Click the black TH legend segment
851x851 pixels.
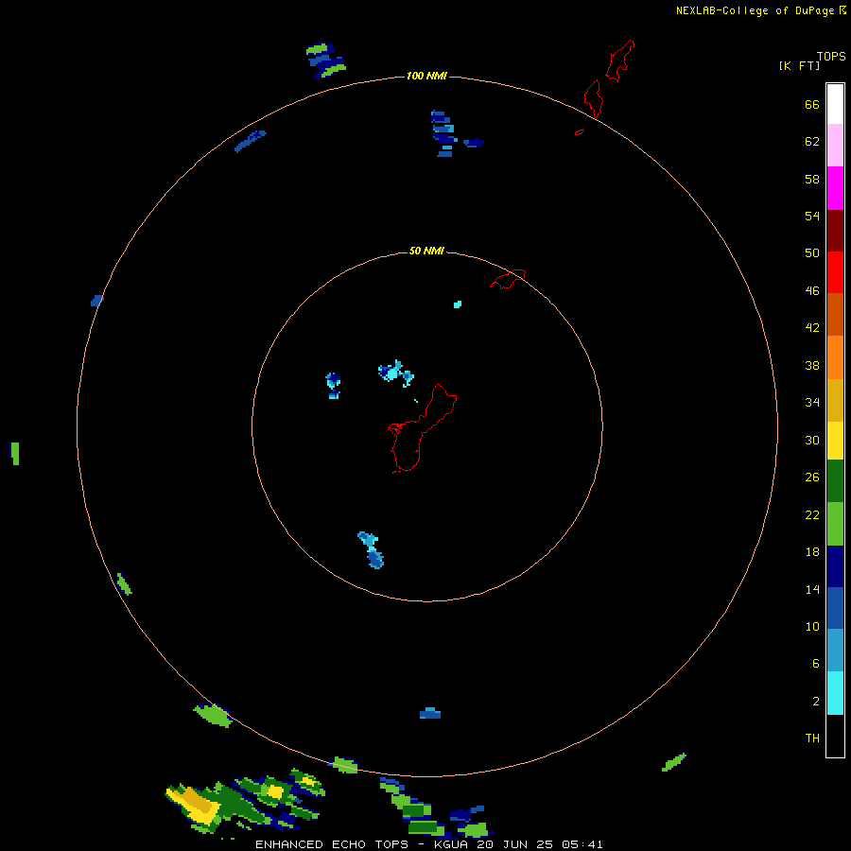835,736
